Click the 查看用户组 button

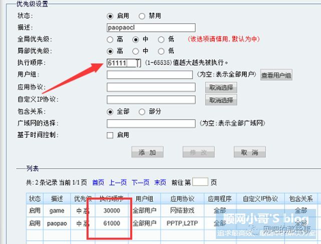tap(276, 75)
